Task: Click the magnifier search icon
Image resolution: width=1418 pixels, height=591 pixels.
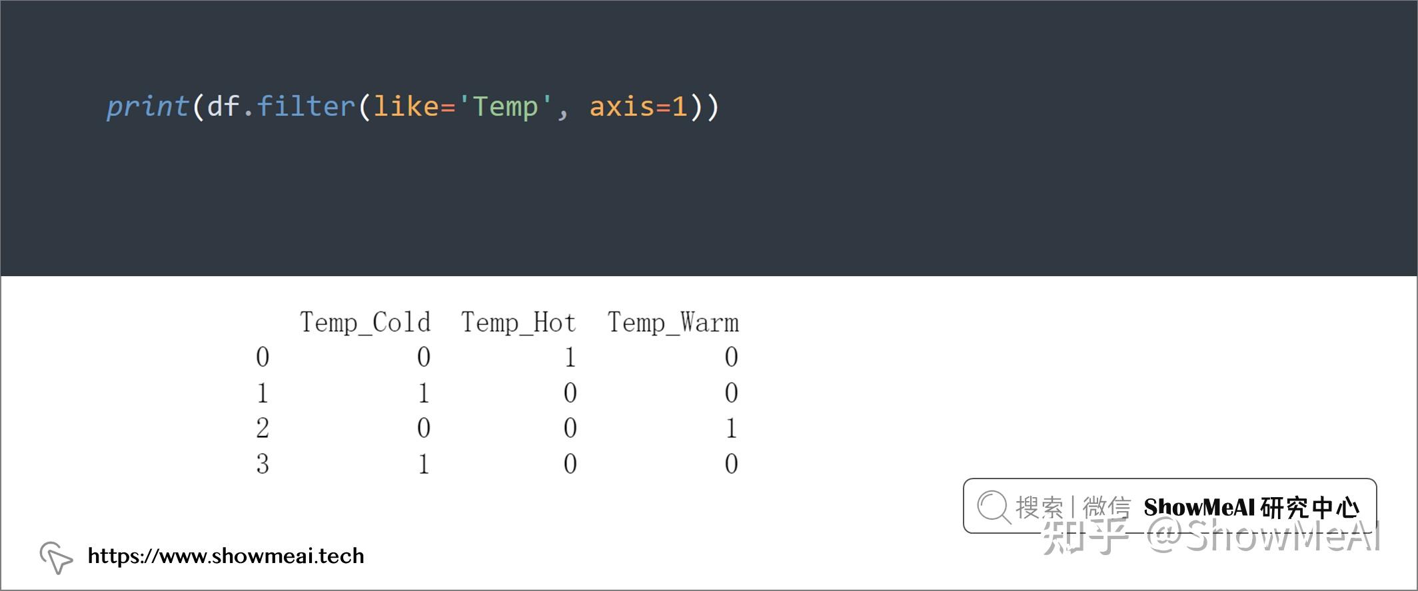Action: click(994, 507)
